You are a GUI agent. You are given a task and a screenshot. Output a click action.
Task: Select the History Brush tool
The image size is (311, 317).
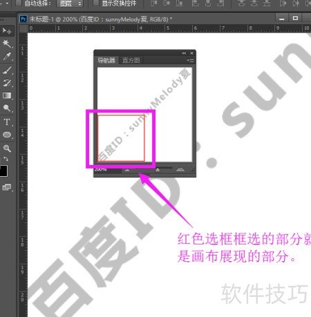tap(6, 83)
